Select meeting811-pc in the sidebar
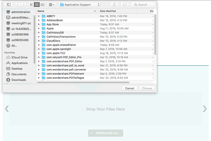The image size is (211, 141). tap(18, 23)
